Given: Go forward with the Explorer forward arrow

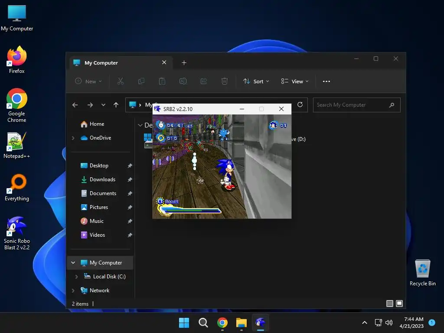Looking at the screenshot, I should pos(90,105).
